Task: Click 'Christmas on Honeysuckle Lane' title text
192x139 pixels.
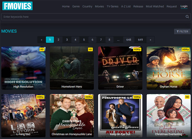Action: pos(72,134)
